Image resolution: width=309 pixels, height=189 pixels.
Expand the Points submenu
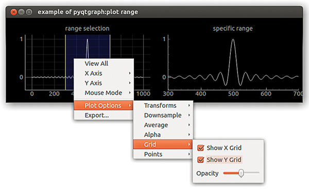pos(163,154)
